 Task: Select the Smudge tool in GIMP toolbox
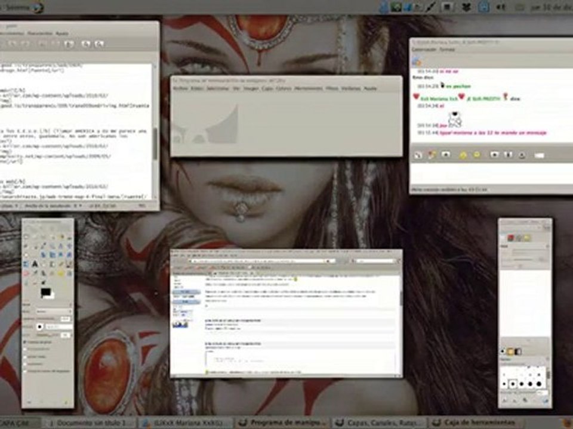click(35, 282)
